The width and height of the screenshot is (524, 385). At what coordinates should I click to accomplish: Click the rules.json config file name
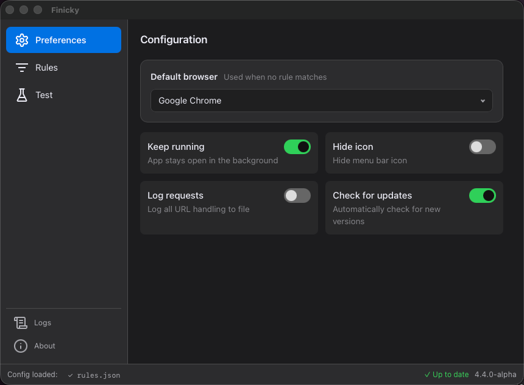pyautogui.click(x=98, y=375)
